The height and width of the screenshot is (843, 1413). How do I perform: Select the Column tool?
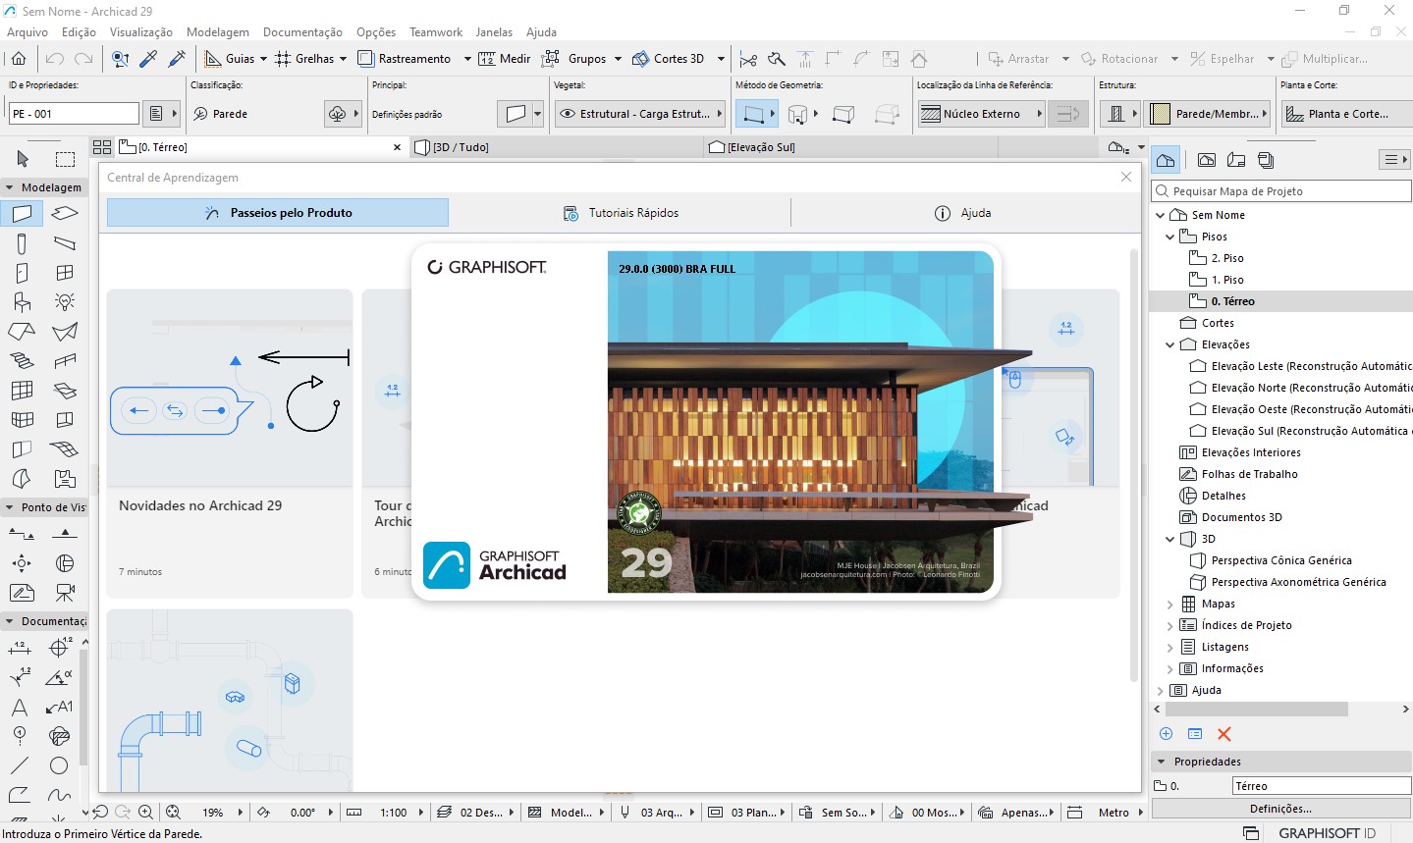point(22,242)
